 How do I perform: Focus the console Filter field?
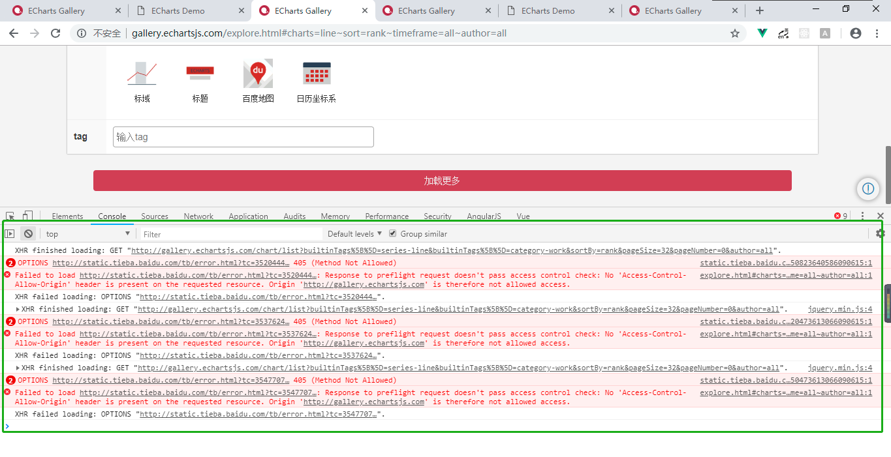(230, 234)
